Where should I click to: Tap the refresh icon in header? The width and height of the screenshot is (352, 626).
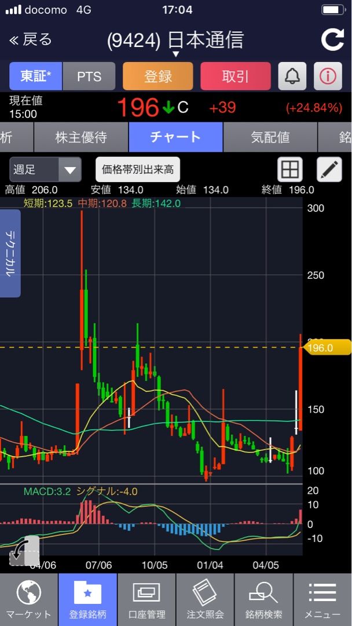point(332,39)
